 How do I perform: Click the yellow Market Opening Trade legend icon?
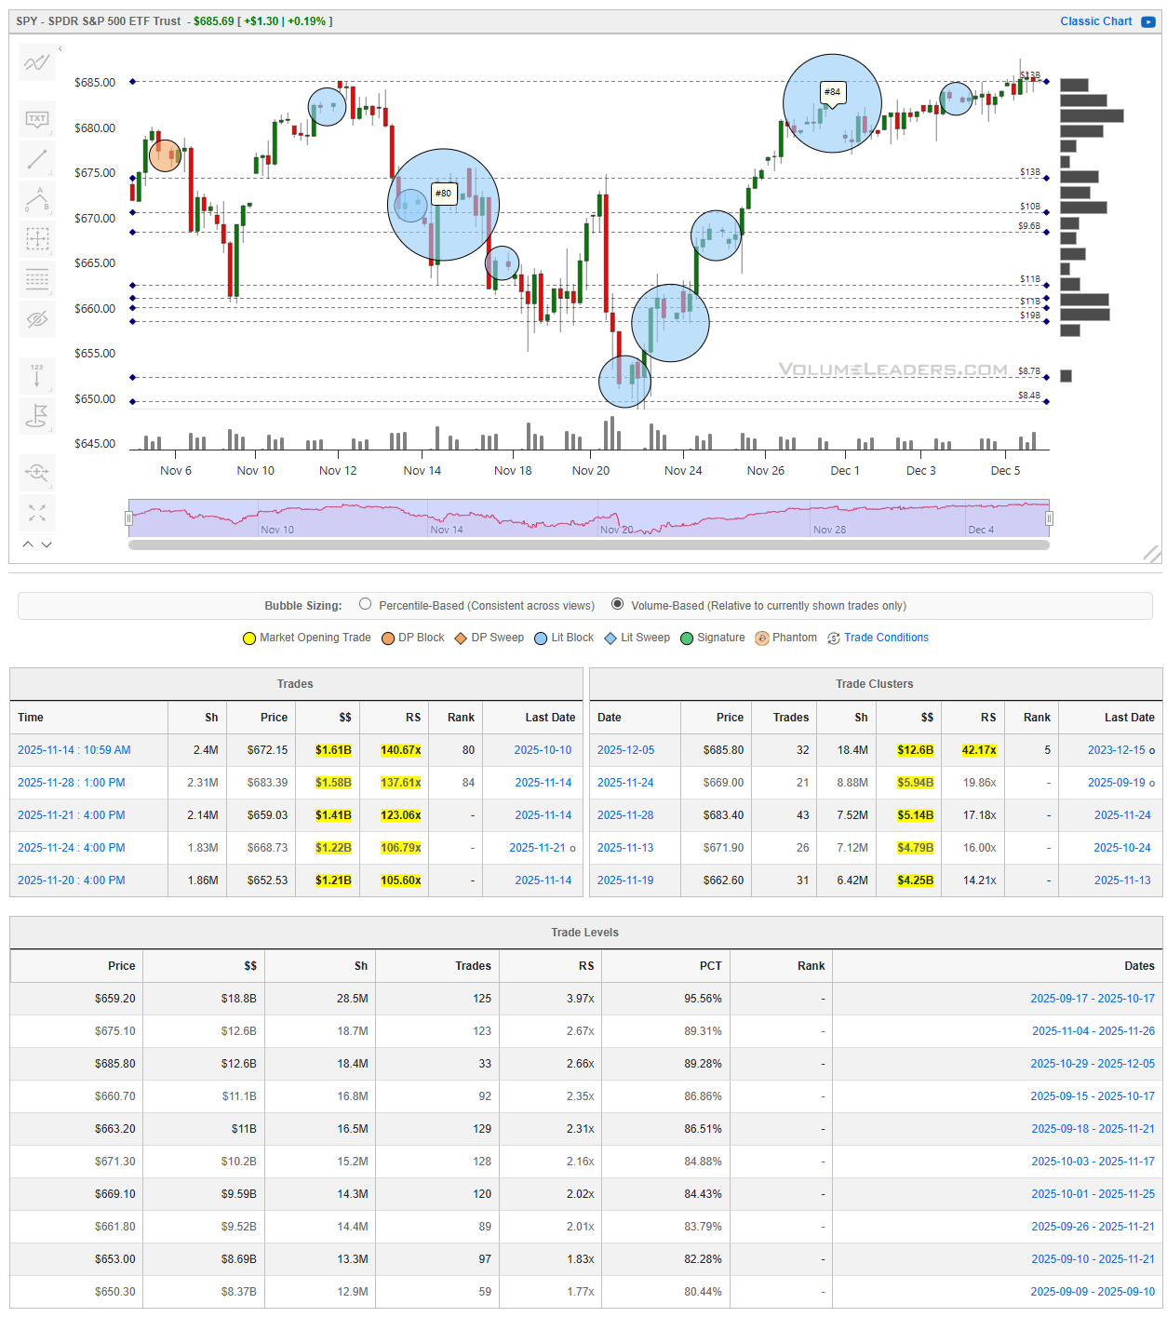[249, 638]
